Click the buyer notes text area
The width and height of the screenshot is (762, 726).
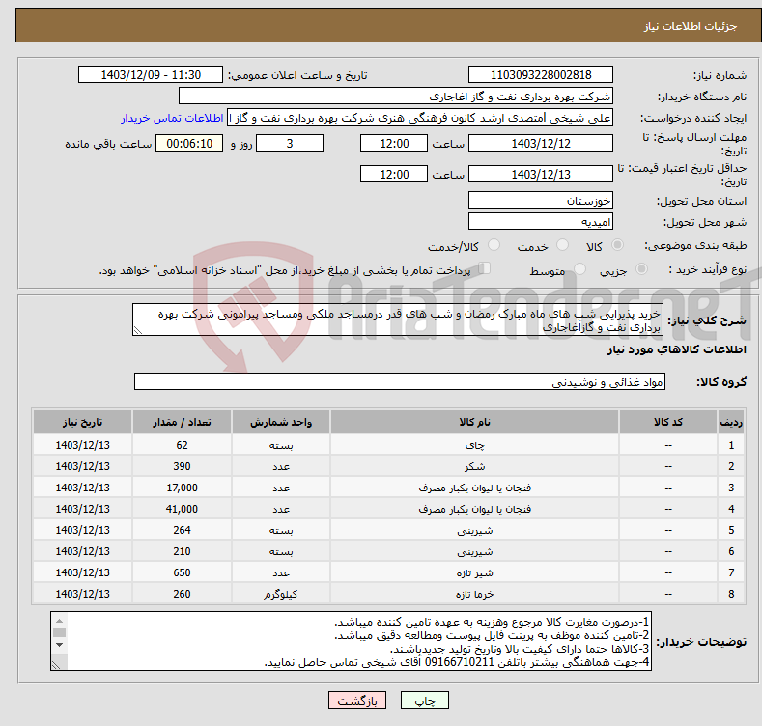pyautogui.click(x=351, y=641)
